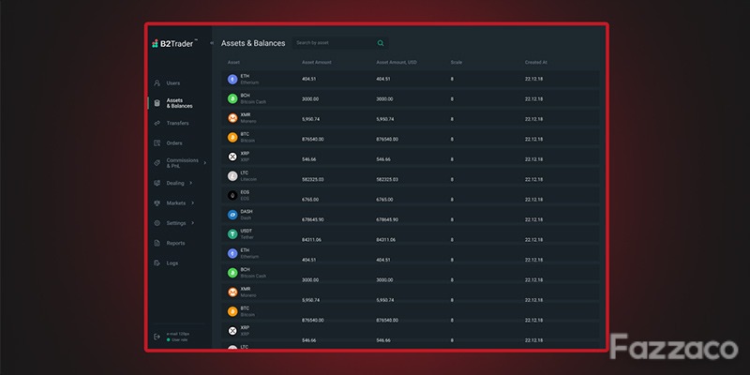
Task: Click the Dealing sidebar icon
Action: pos(157,183)
